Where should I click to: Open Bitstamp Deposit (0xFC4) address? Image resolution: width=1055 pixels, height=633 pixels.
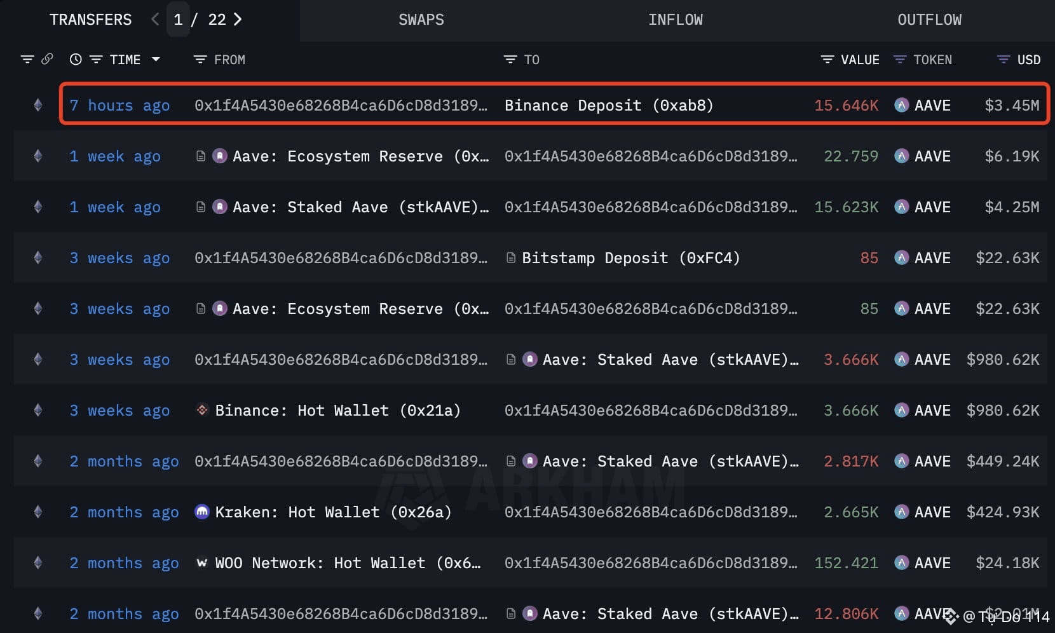tap(631, 258)
